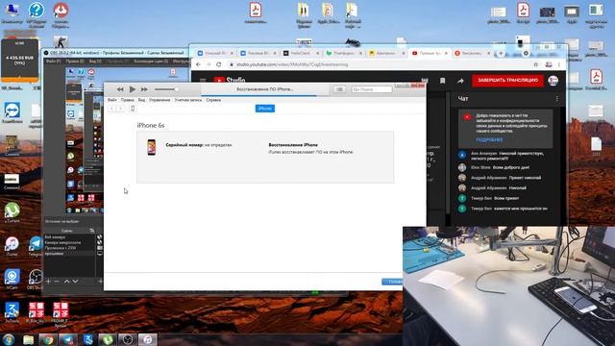
Task: Click the Windows Start button
Action: click(x=9, y=339)
